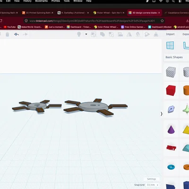Viewport: 189px width, 189px height.
Task: Open the dropdown arrow beside the lightbulb
Action: tap(86, 34)
